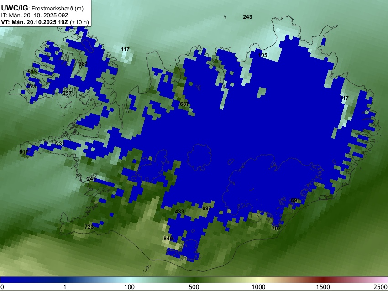Viewport: 388px width, 291px height.
Task: Click the legend tick label 2500
Action: [x=381, y=287]
